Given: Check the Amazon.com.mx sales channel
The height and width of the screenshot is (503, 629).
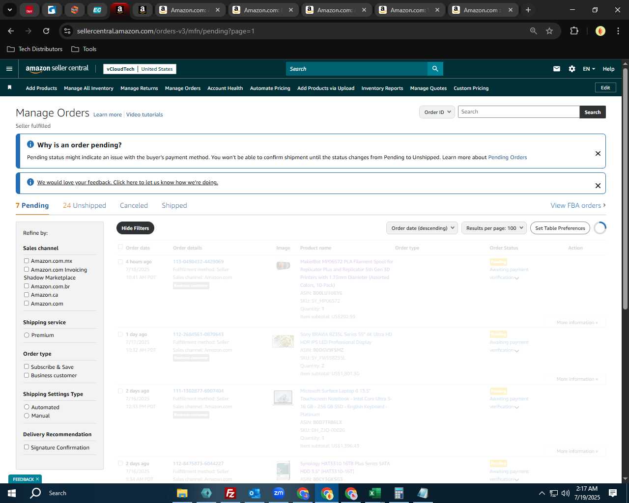Looking at the screenshot, I should 27,261.
